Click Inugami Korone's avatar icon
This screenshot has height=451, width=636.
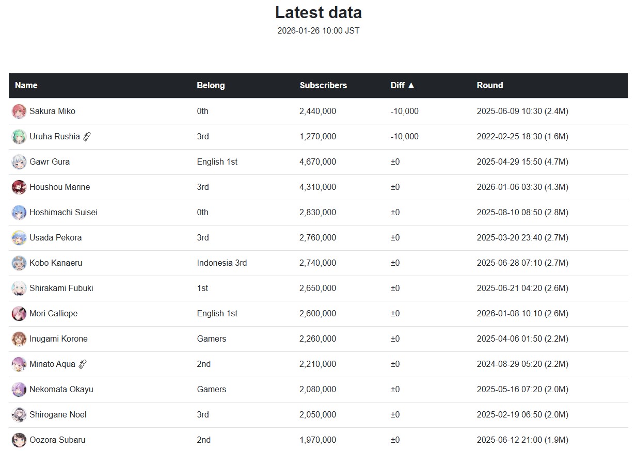[19, 339]
